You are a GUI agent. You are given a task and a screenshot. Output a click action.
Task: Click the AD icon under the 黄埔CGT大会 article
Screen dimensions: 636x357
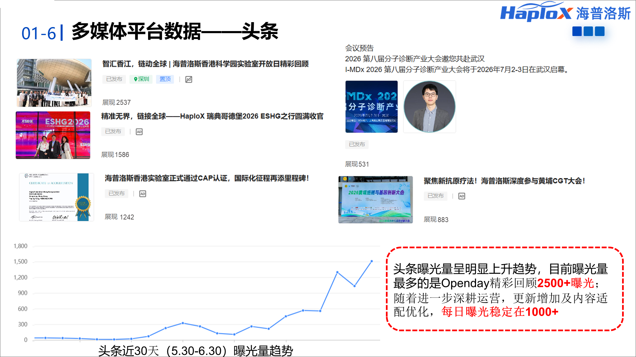(462, 196)
